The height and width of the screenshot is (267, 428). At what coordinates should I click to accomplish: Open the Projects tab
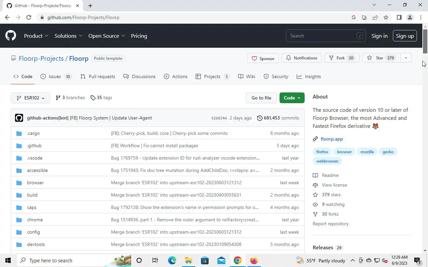pos(213,76)
